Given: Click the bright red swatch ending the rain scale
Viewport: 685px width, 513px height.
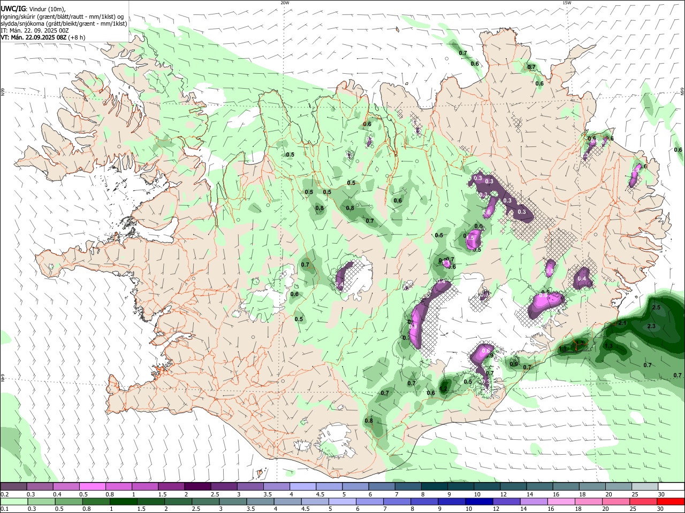Looking at the screenshot, I should 670,501.
